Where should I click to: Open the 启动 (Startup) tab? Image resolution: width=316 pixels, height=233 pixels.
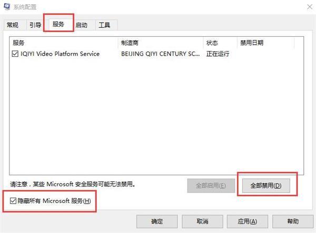(82, 25)
